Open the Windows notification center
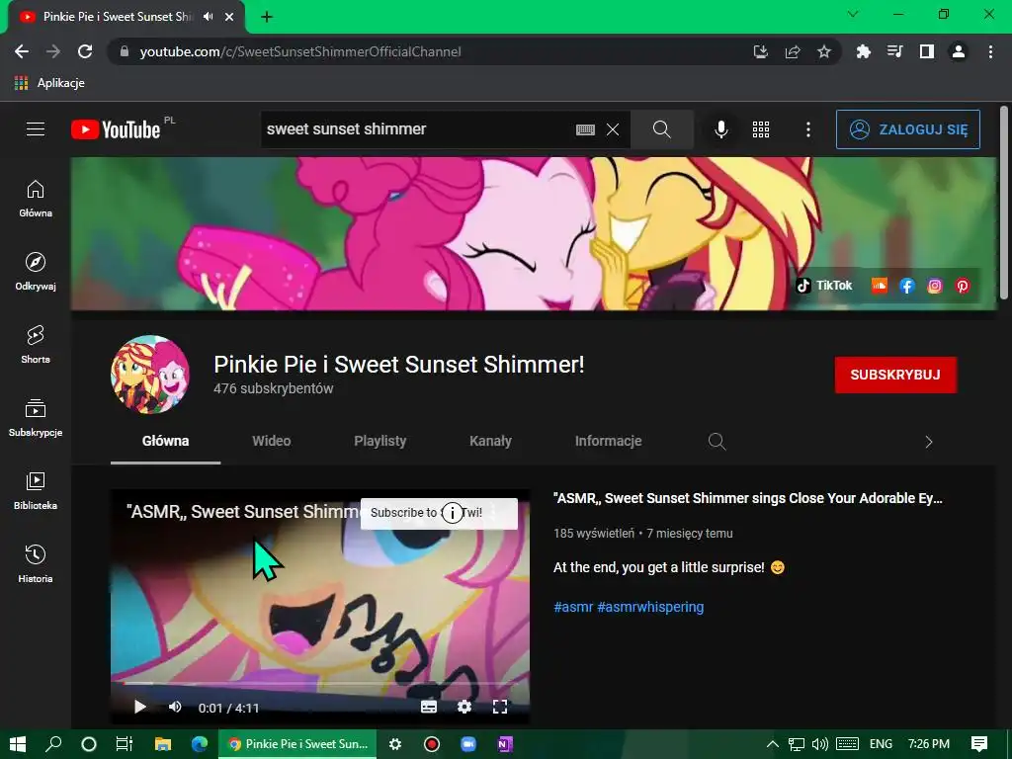1012x759 pixels. [x=979, y=744]
